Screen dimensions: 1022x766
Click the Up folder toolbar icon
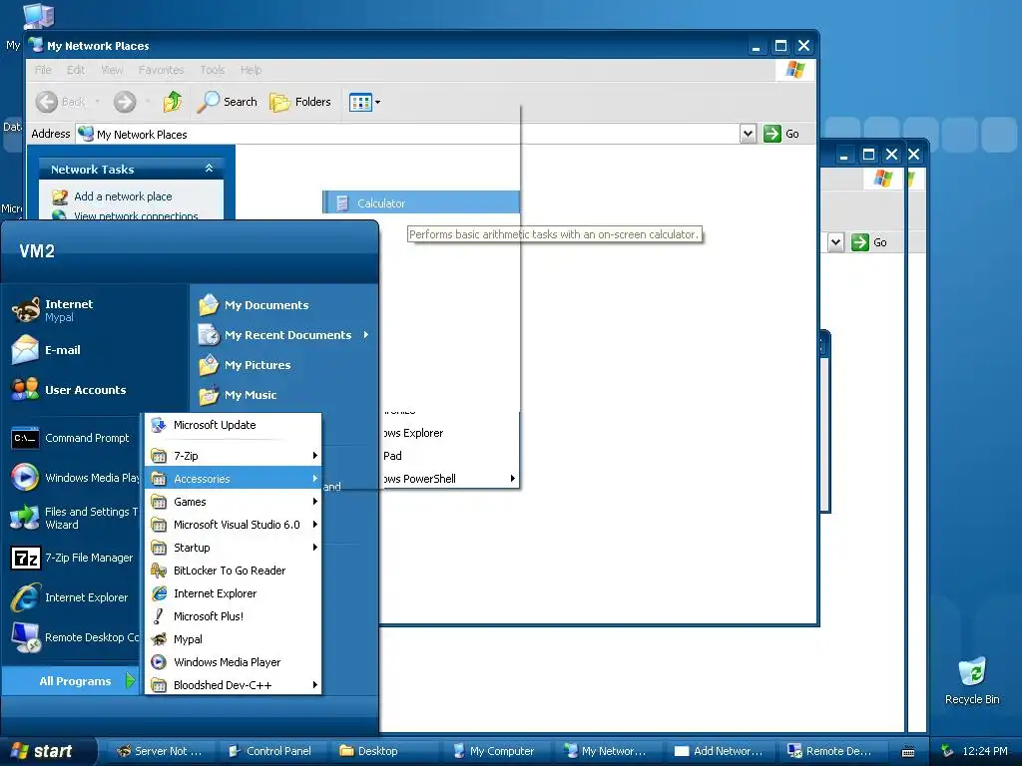tap(173, 102)
